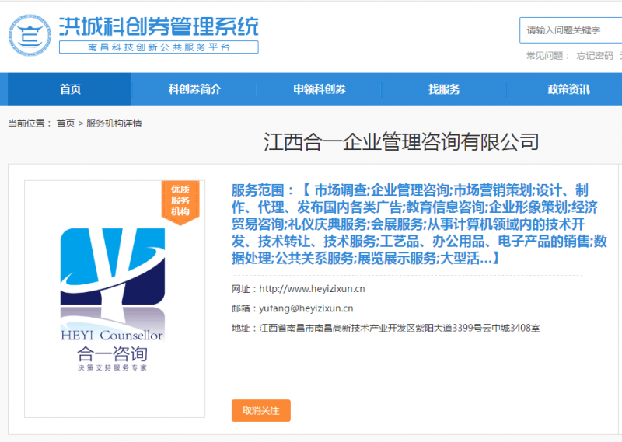622x442 pixels.
Task: Click the blue 服务范围 description text
Action: tap(418, 223)
